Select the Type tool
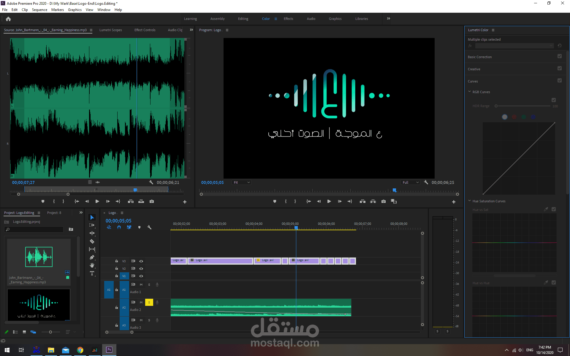 coord(92,274)
